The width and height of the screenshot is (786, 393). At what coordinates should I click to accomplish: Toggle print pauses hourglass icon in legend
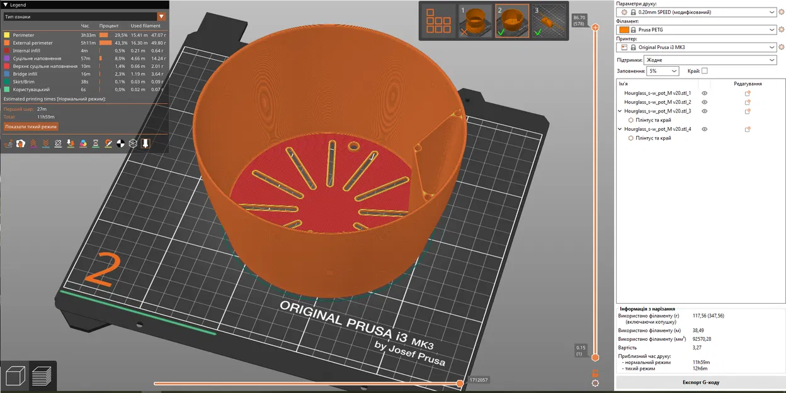point(95,143)
